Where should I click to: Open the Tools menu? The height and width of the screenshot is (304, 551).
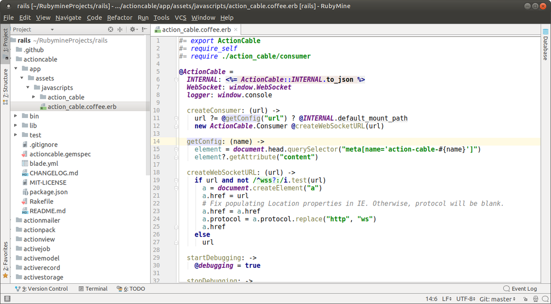point(161,17)
